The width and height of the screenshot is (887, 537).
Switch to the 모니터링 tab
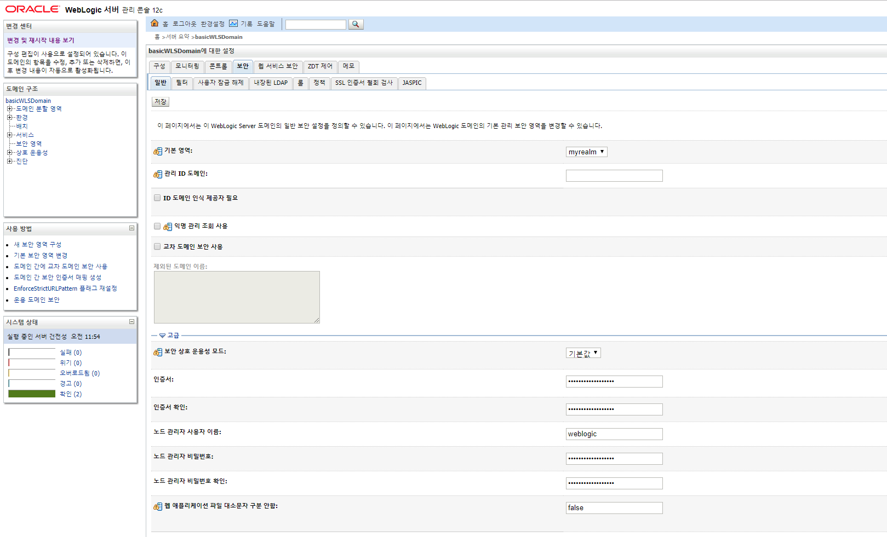187,66
